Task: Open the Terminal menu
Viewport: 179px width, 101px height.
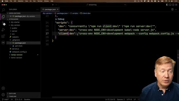Action: click(x=40, y=1)
